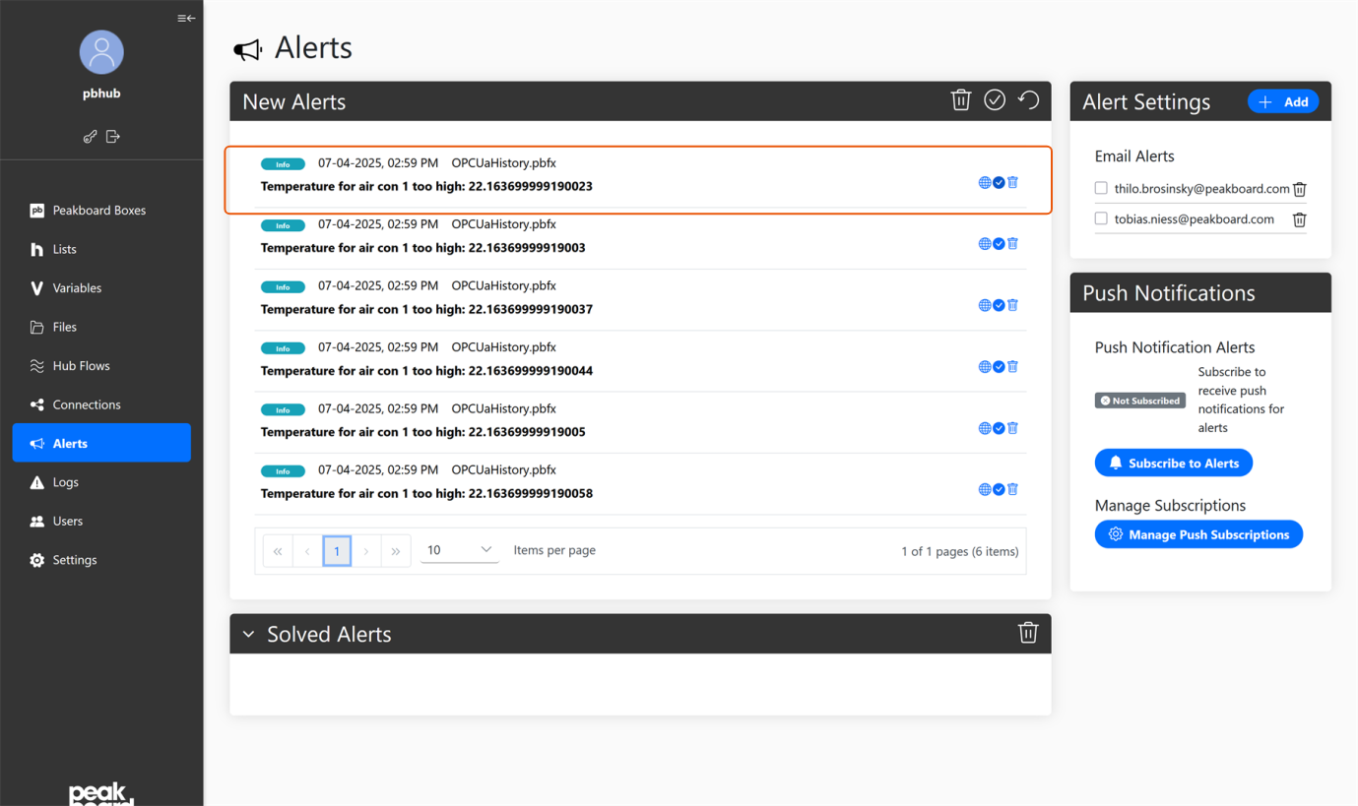The image size is (1358, 806).
Task: Click the undo arrow in New Alerts header
Action: (x=1028, y=99)
